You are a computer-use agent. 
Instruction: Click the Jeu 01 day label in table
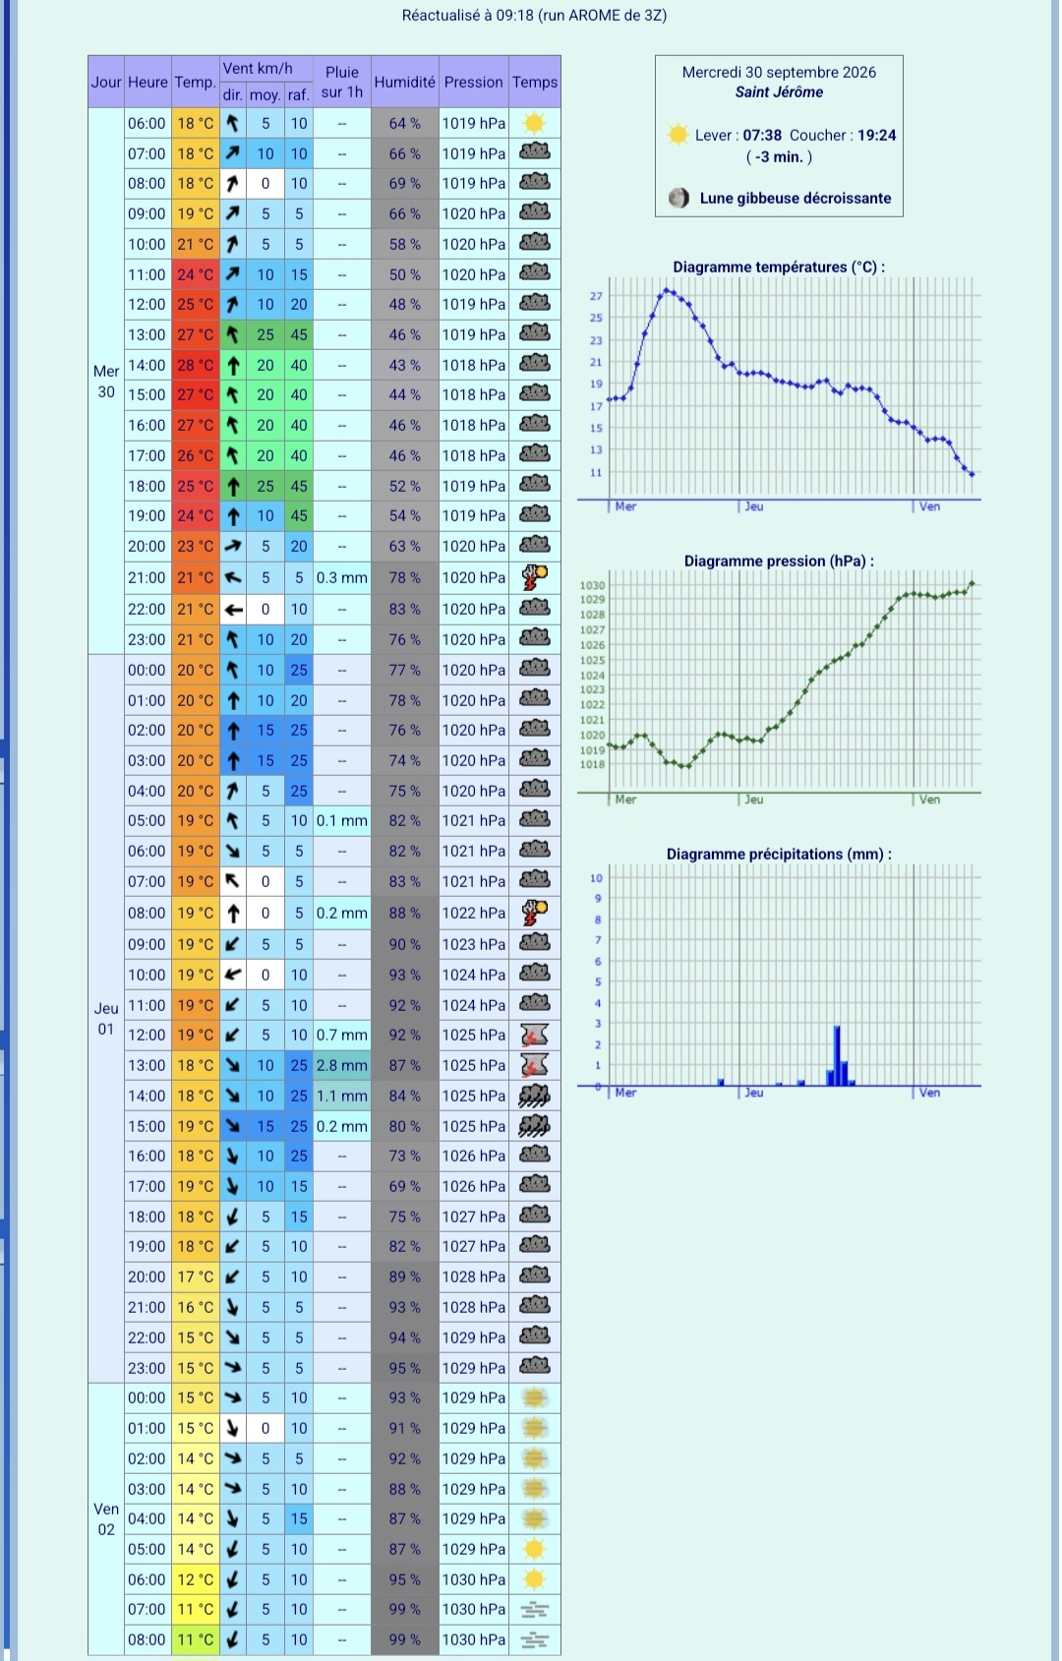(x=106, y=1019)
